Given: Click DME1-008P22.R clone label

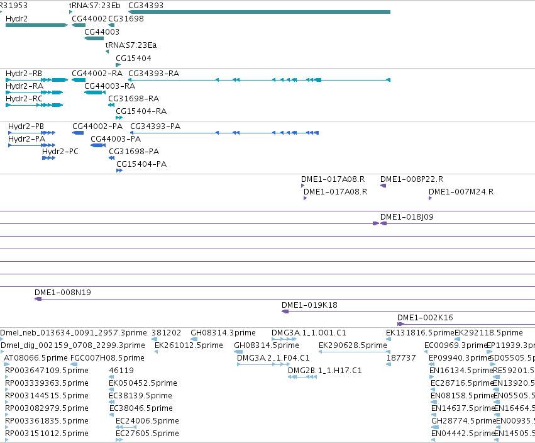Looking at the screenshot, I should pyautogui.click(x=412, y=179).
